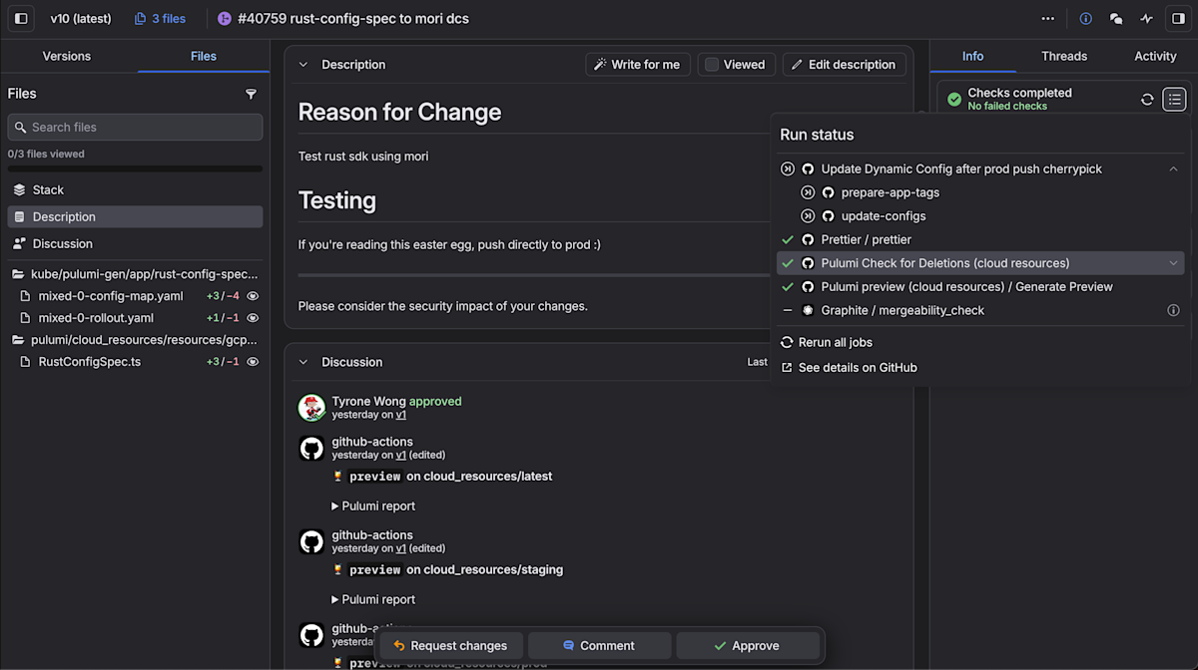Screen dimensions: 1198x670
Task: Click the activity pulse icon in top bar
Action: click(x=1147, y=19)
